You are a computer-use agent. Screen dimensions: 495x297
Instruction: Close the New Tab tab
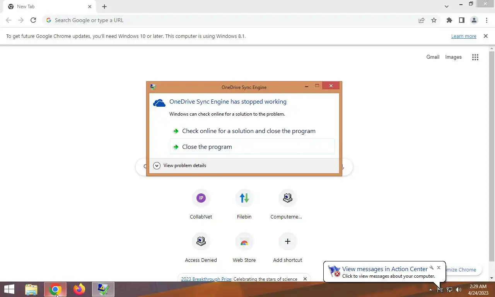90,7
